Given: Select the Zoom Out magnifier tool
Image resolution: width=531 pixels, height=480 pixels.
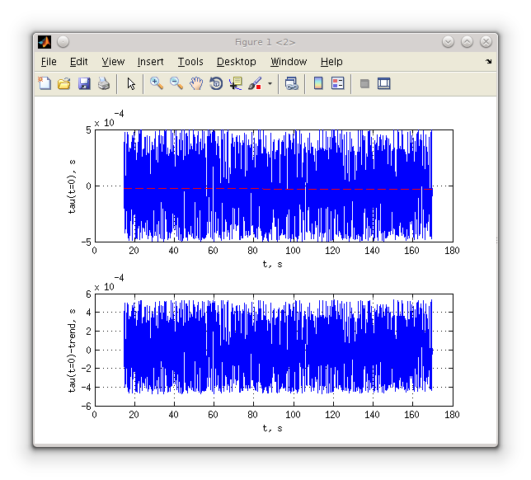Looking at the screenshot, I should coord(176,83).
